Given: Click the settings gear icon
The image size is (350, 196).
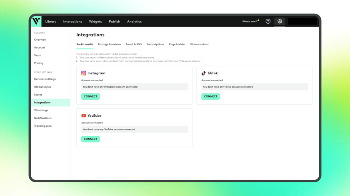Looking at the screenshot, I should tap(280, 21).
